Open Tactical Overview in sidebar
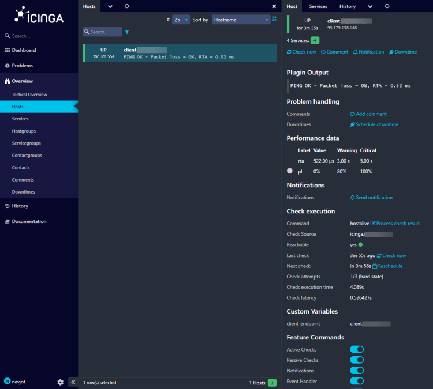The height and width of the screenshot is (389, 433). click(29, 95)
